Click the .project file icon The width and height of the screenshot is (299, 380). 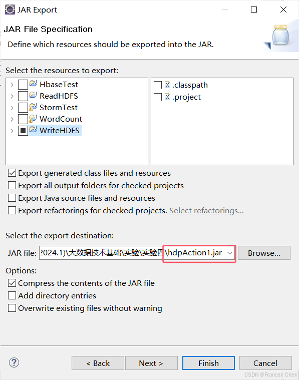coord(167,97)
